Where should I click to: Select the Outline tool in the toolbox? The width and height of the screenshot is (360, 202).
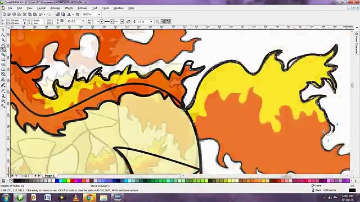[3, 95]
